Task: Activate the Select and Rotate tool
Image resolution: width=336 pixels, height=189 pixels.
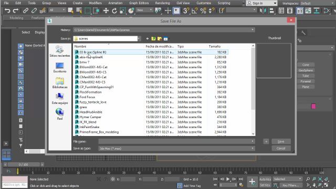Action: (114, 10)
